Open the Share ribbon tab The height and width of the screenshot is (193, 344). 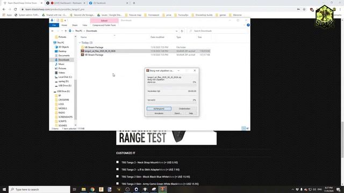click(75, 25)
